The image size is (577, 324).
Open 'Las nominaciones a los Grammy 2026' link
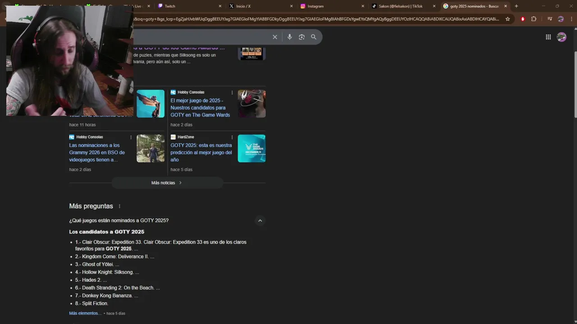point(97,153)
